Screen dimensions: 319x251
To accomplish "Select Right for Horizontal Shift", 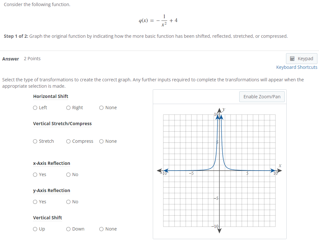I will 68,108.
